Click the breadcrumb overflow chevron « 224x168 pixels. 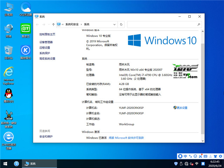(x=63, y=24)
